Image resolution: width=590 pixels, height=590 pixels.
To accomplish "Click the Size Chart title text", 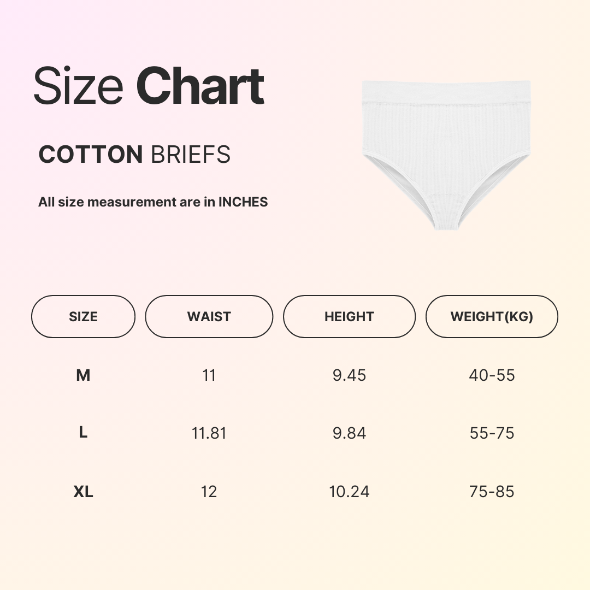I will point(149,86).
